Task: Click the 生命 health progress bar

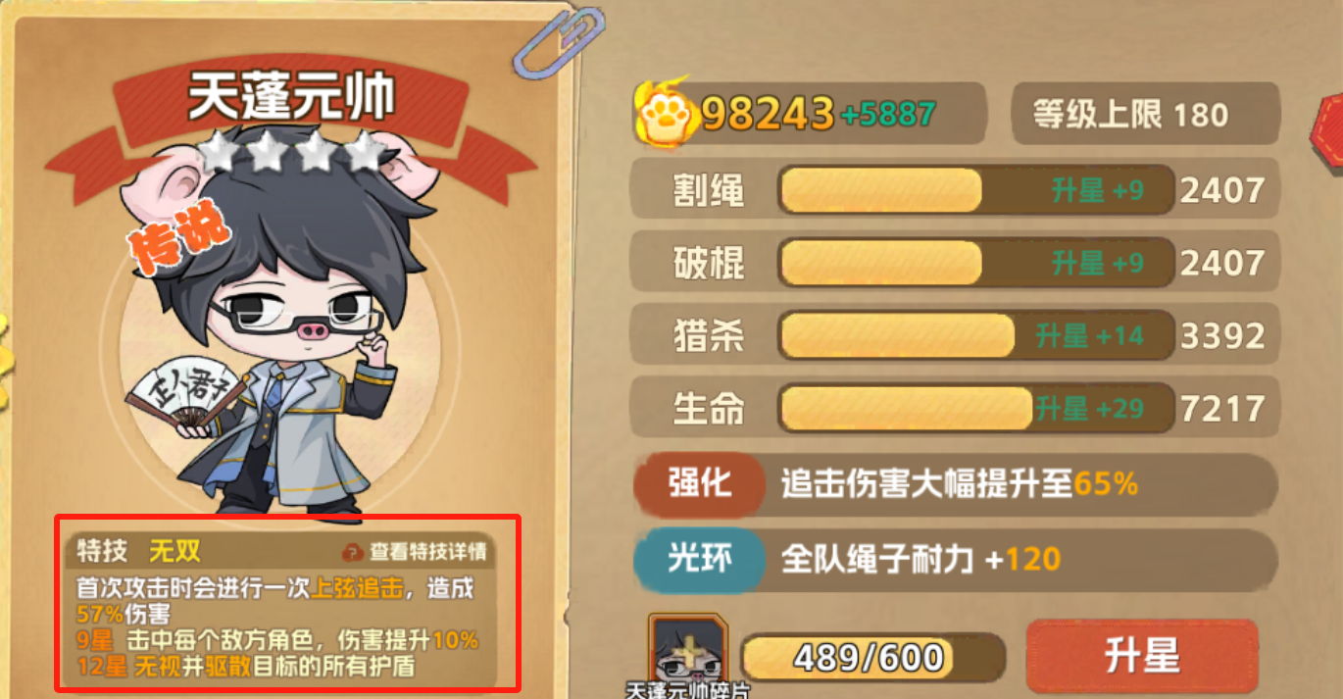Action: [975, 408]
